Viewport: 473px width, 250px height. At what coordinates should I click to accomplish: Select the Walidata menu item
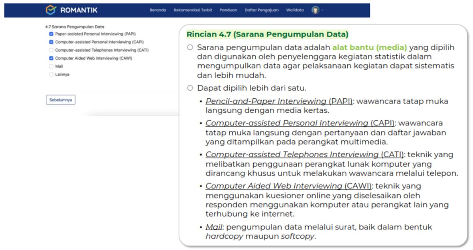pyautogui.click(x=295, y=10)
